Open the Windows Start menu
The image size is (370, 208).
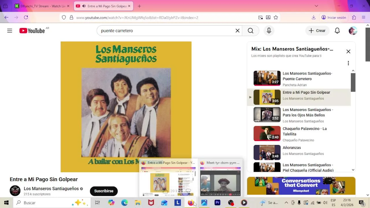pos(6,203)
